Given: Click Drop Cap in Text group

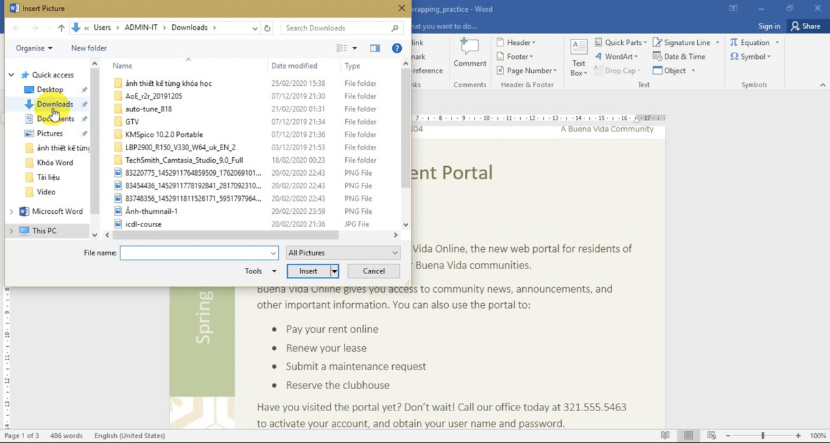Looking at the screenshot, I should pos(617,71).
